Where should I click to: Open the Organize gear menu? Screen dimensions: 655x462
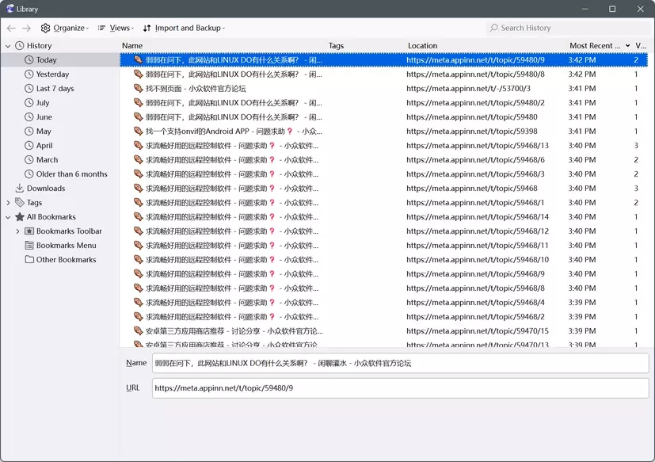[64, 28]
